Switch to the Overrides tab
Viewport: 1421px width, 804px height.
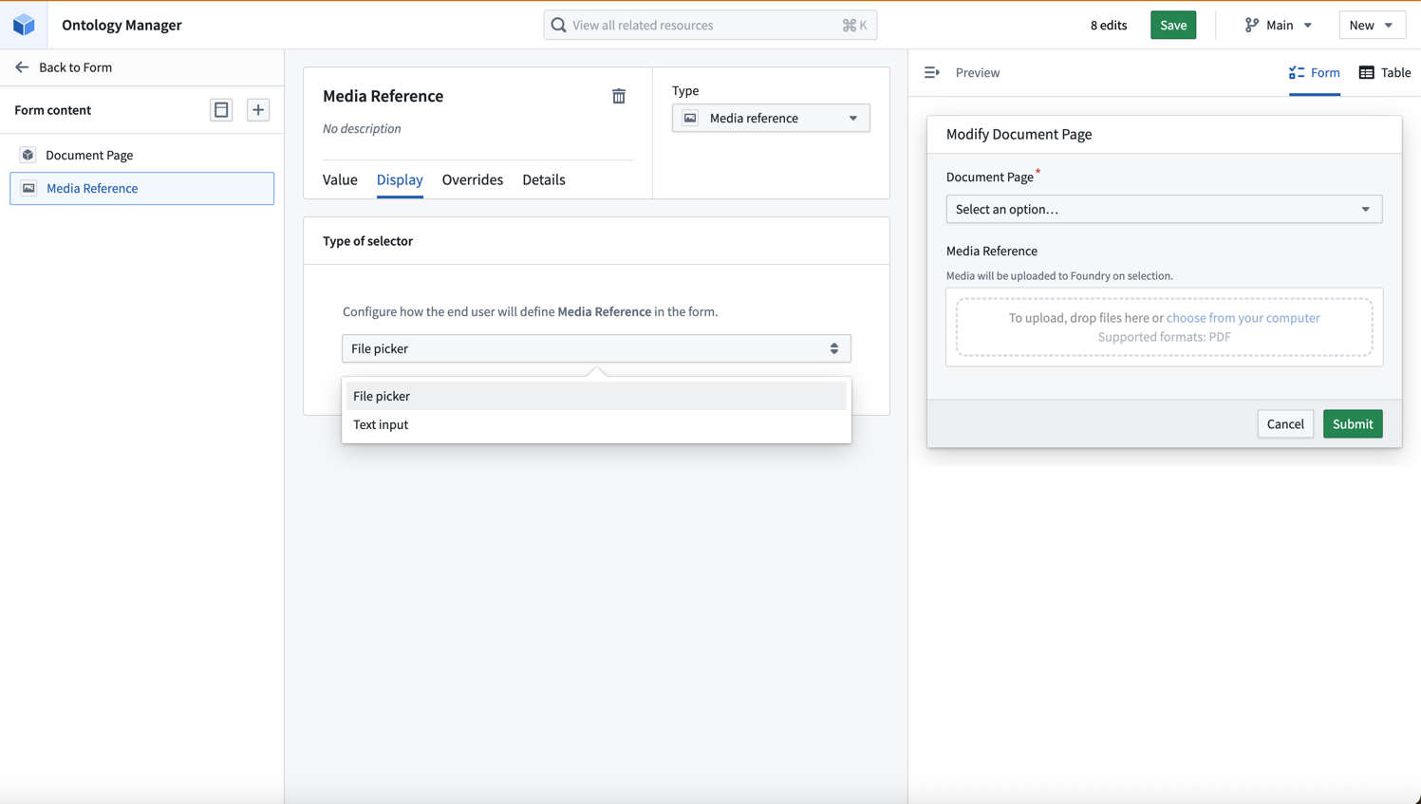[x=472, y=179]
